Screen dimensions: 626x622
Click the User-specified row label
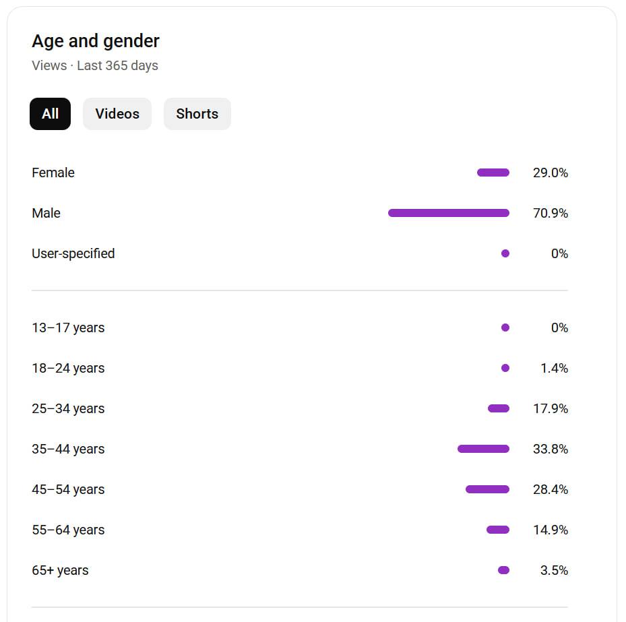click(73, 253)
